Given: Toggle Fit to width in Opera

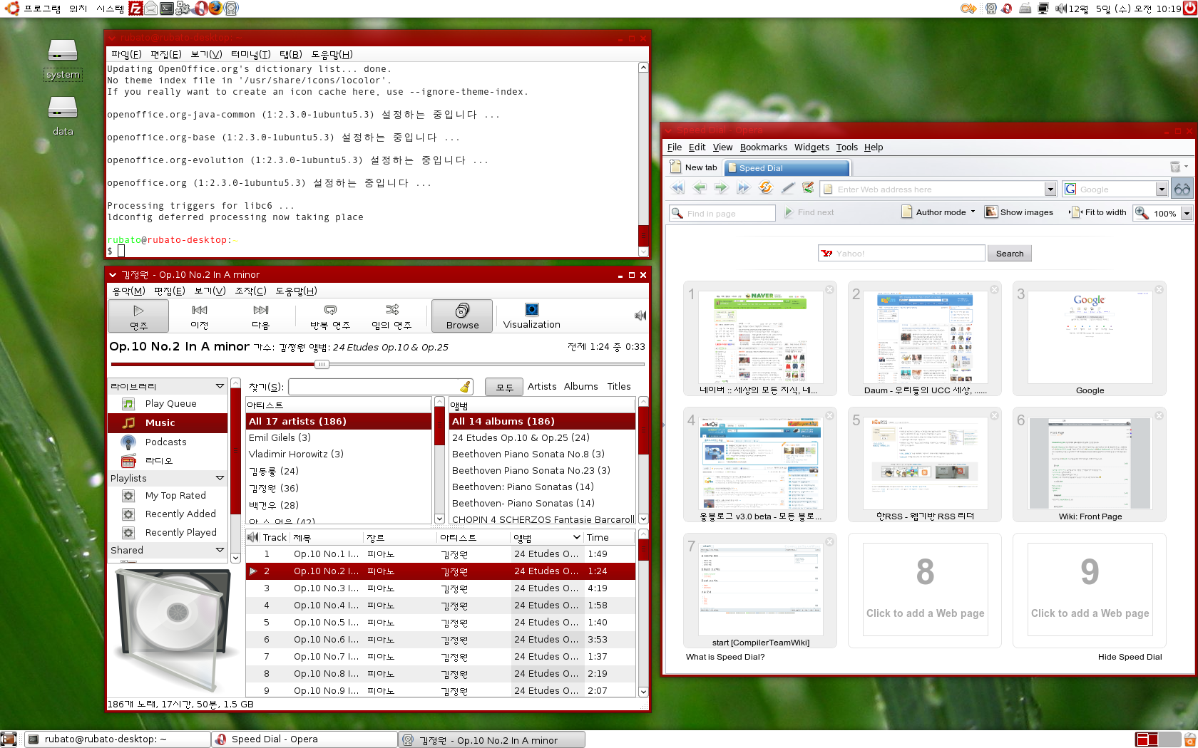Looking at the screenshot, I should pos(1099,212).
